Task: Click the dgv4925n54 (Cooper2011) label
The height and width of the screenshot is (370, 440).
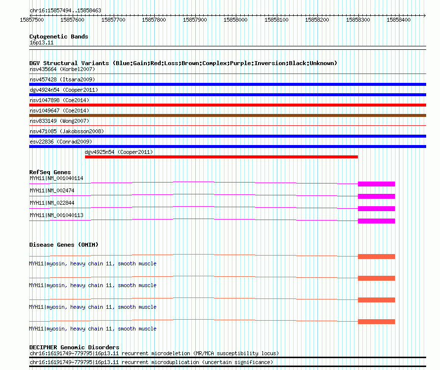Action: coord(119,152)
